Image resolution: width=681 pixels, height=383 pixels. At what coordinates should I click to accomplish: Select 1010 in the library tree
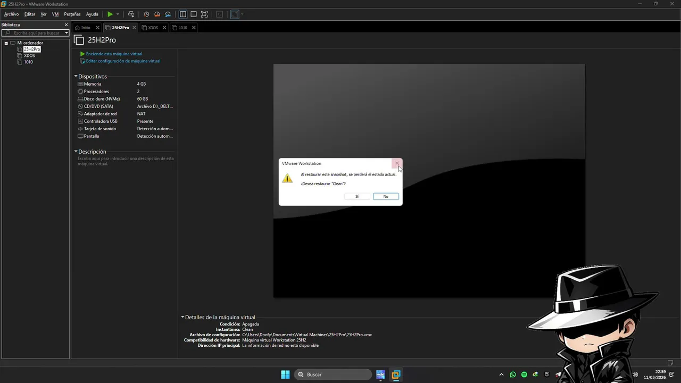coord(28,62)
